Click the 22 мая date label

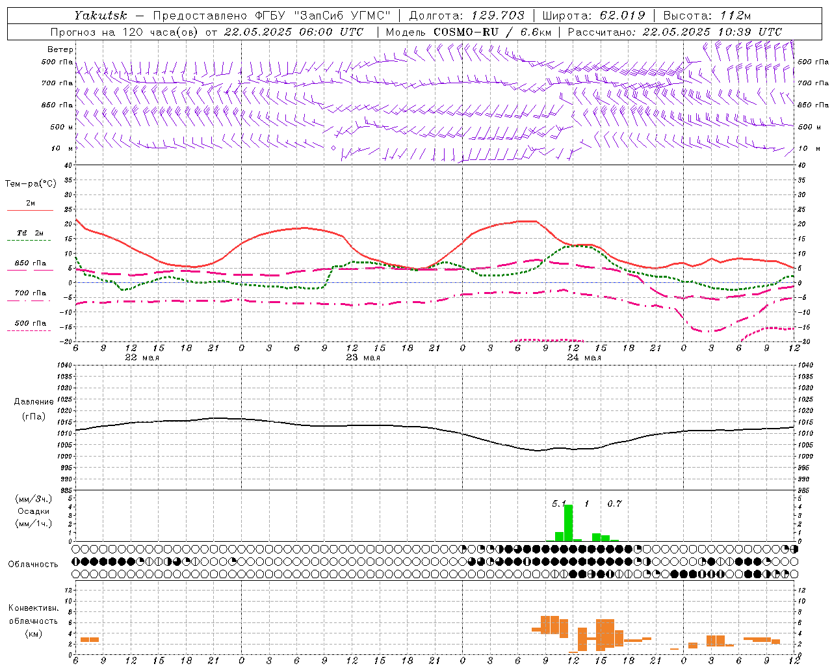(x=142, y=358)
